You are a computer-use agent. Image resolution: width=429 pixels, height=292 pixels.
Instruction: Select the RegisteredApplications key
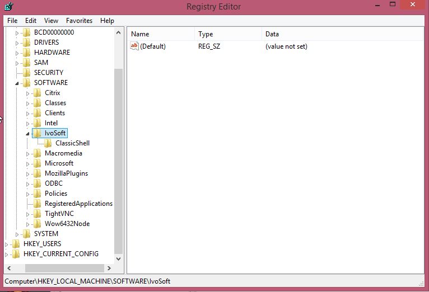[x=78, y=204]
